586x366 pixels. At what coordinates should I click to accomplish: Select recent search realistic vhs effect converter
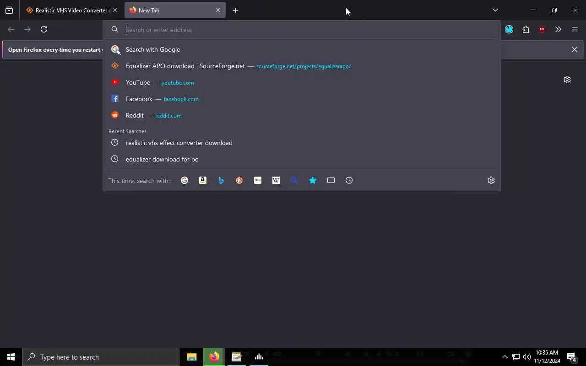coord(302,143)
